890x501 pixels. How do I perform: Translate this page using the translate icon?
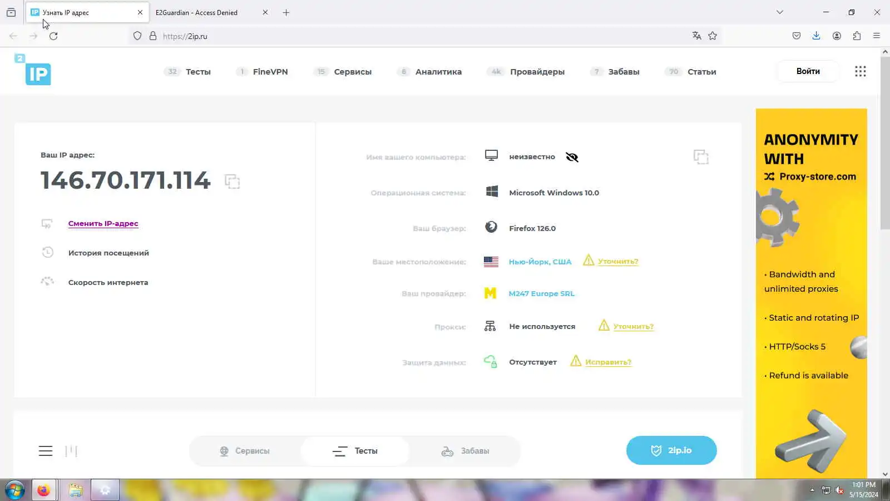(x=696, y=36)
